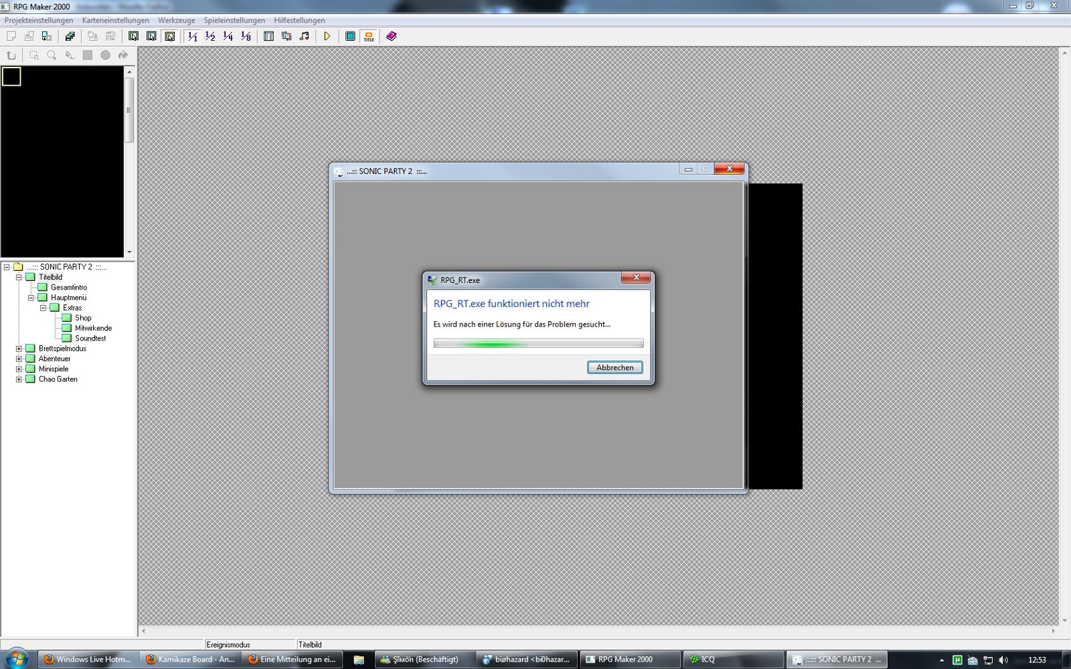Expand the Minispiele tree node
This screenshot has height=669, width=1071.
tap(19, 369)
